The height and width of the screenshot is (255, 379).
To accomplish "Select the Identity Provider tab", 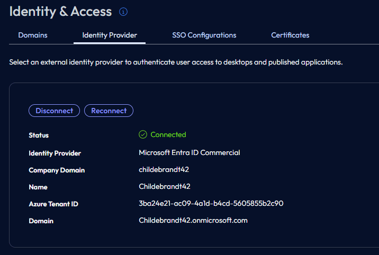I will point(110,35).
